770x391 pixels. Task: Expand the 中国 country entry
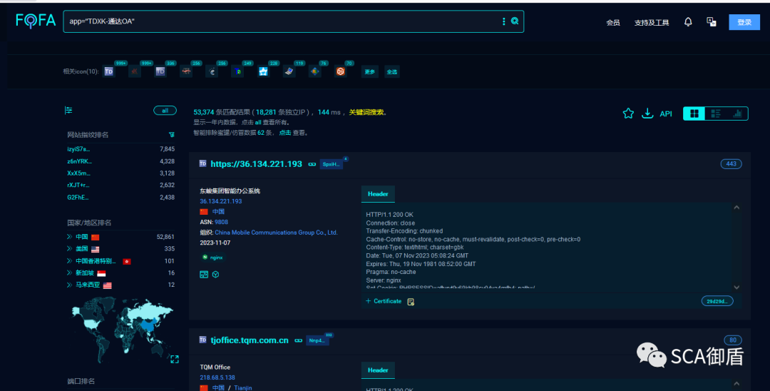point(69,237)
